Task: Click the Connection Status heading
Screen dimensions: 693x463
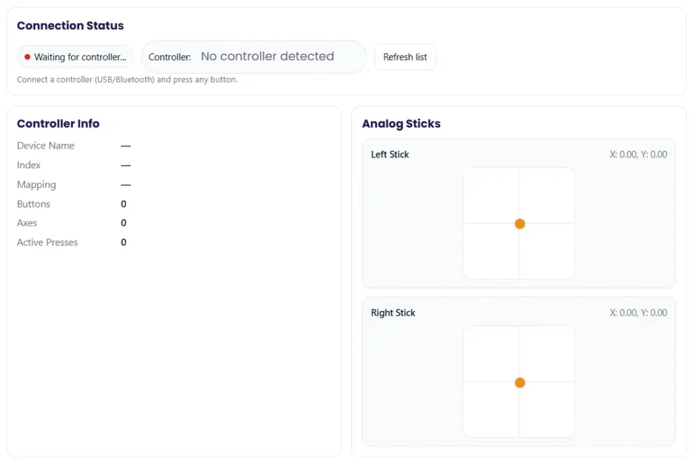Action: (x=70, y=26)
